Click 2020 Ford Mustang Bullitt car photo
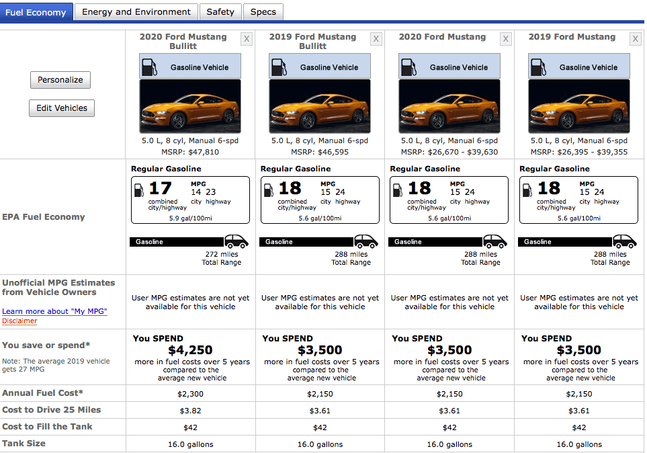The width and height of the screenshot is (647, 453). [190, 106]
